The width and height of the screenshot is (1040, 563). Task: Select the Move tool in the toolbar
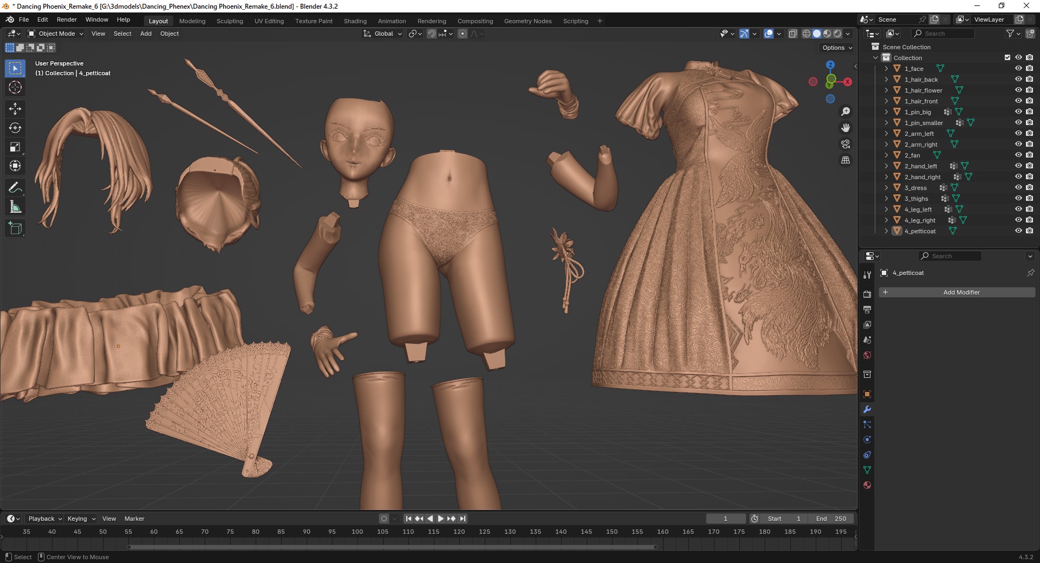(x=15, y=109)
